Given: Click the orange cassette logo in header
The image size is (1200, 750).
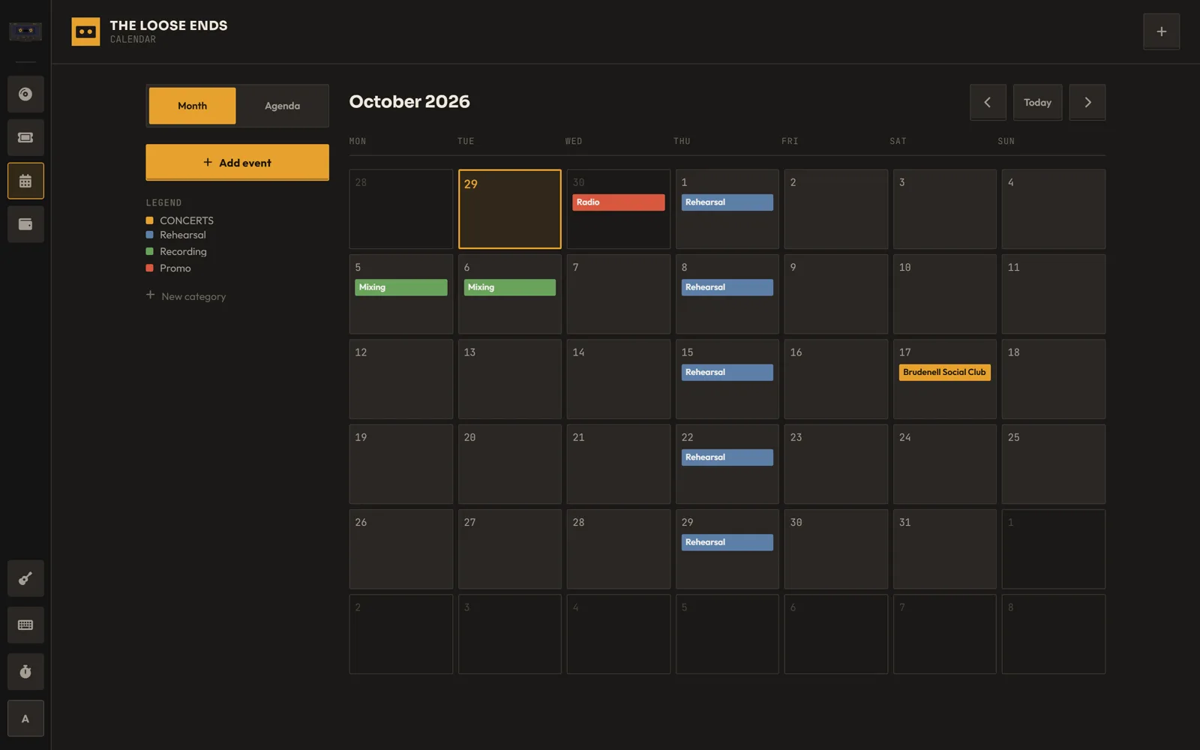Looking at the screenshot, I should 85,31.
